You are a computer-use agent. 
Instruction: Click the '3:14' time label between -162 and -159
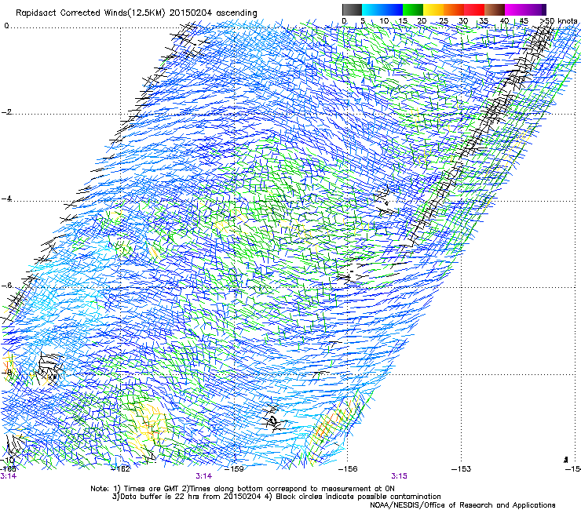click(204, 476)
